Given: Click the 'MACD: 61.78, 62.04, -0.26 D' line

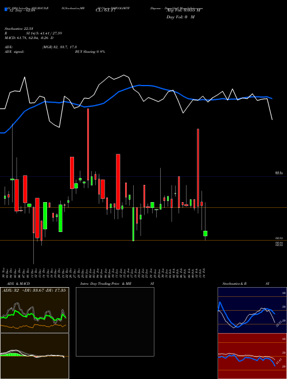Looking at the screenshot, I should pyautogui.click(x=29, y=38).
